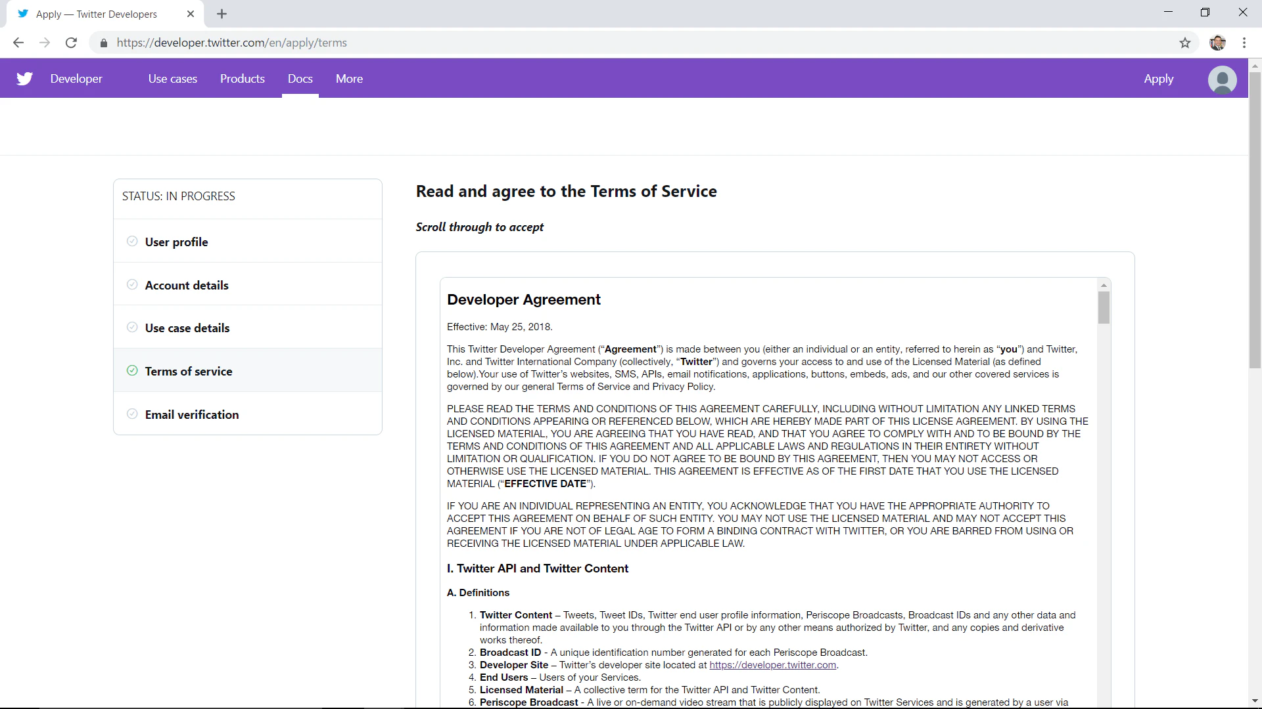Screen dimensions: 1262x709
Task: Click the I. Twitter API and Twitter Content heading
Action: 538,569
